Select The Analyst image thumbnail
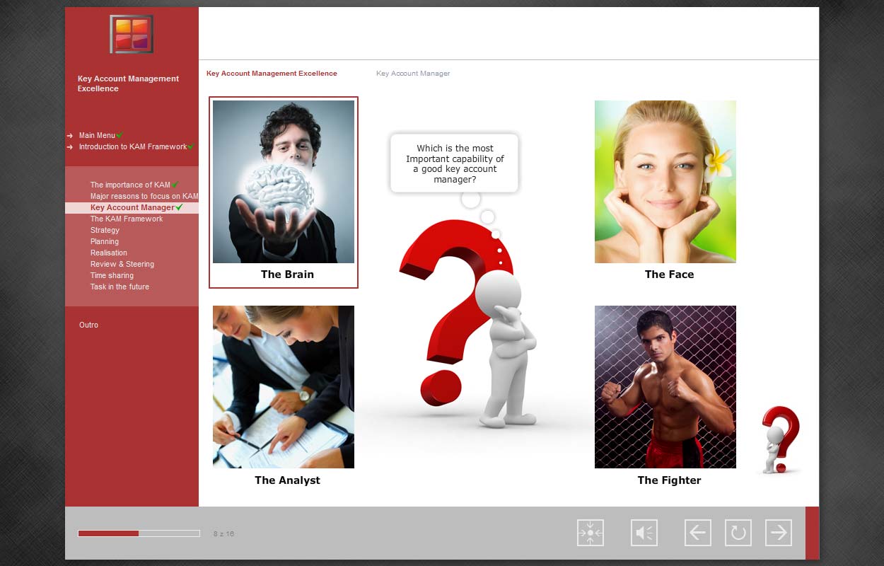The height and width of the screenshot is (566, 884). tap(284, 387)
